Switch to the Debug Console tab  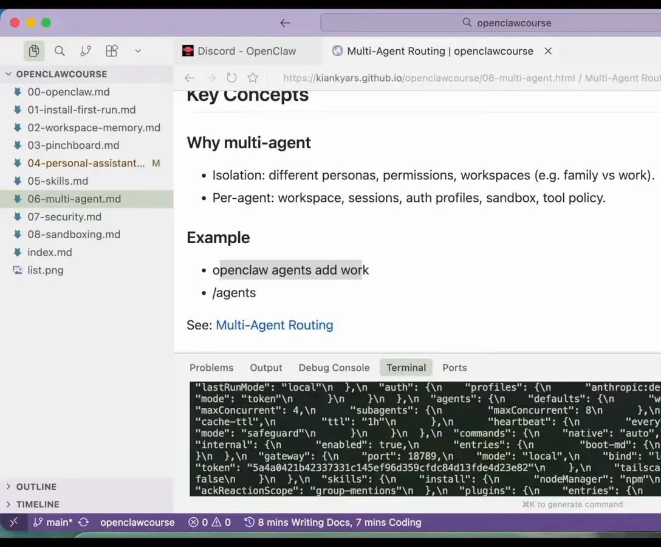click(x=334, y=368)
